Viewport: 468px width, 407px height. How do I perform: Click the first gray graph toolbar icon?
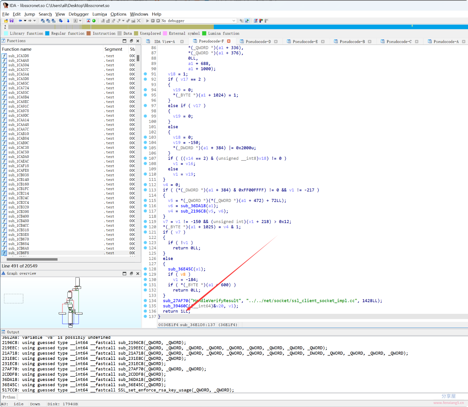[103, 21]
